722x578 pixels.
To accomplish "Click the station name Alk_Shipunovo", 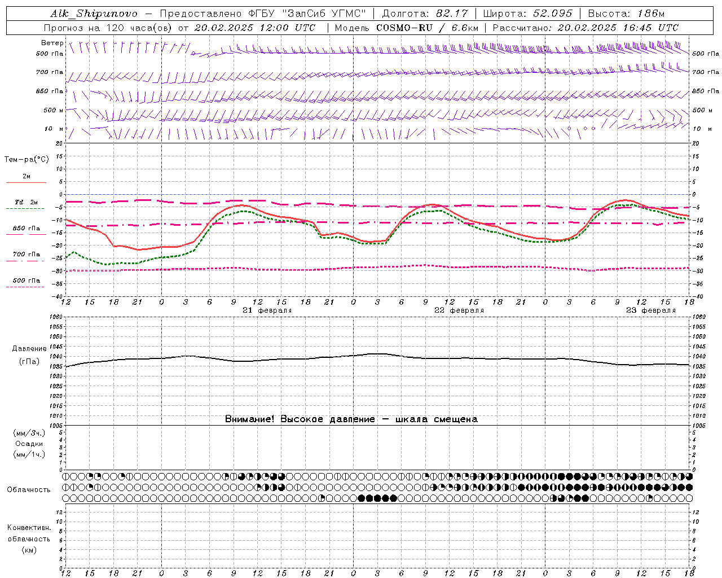I will point(94,14).
